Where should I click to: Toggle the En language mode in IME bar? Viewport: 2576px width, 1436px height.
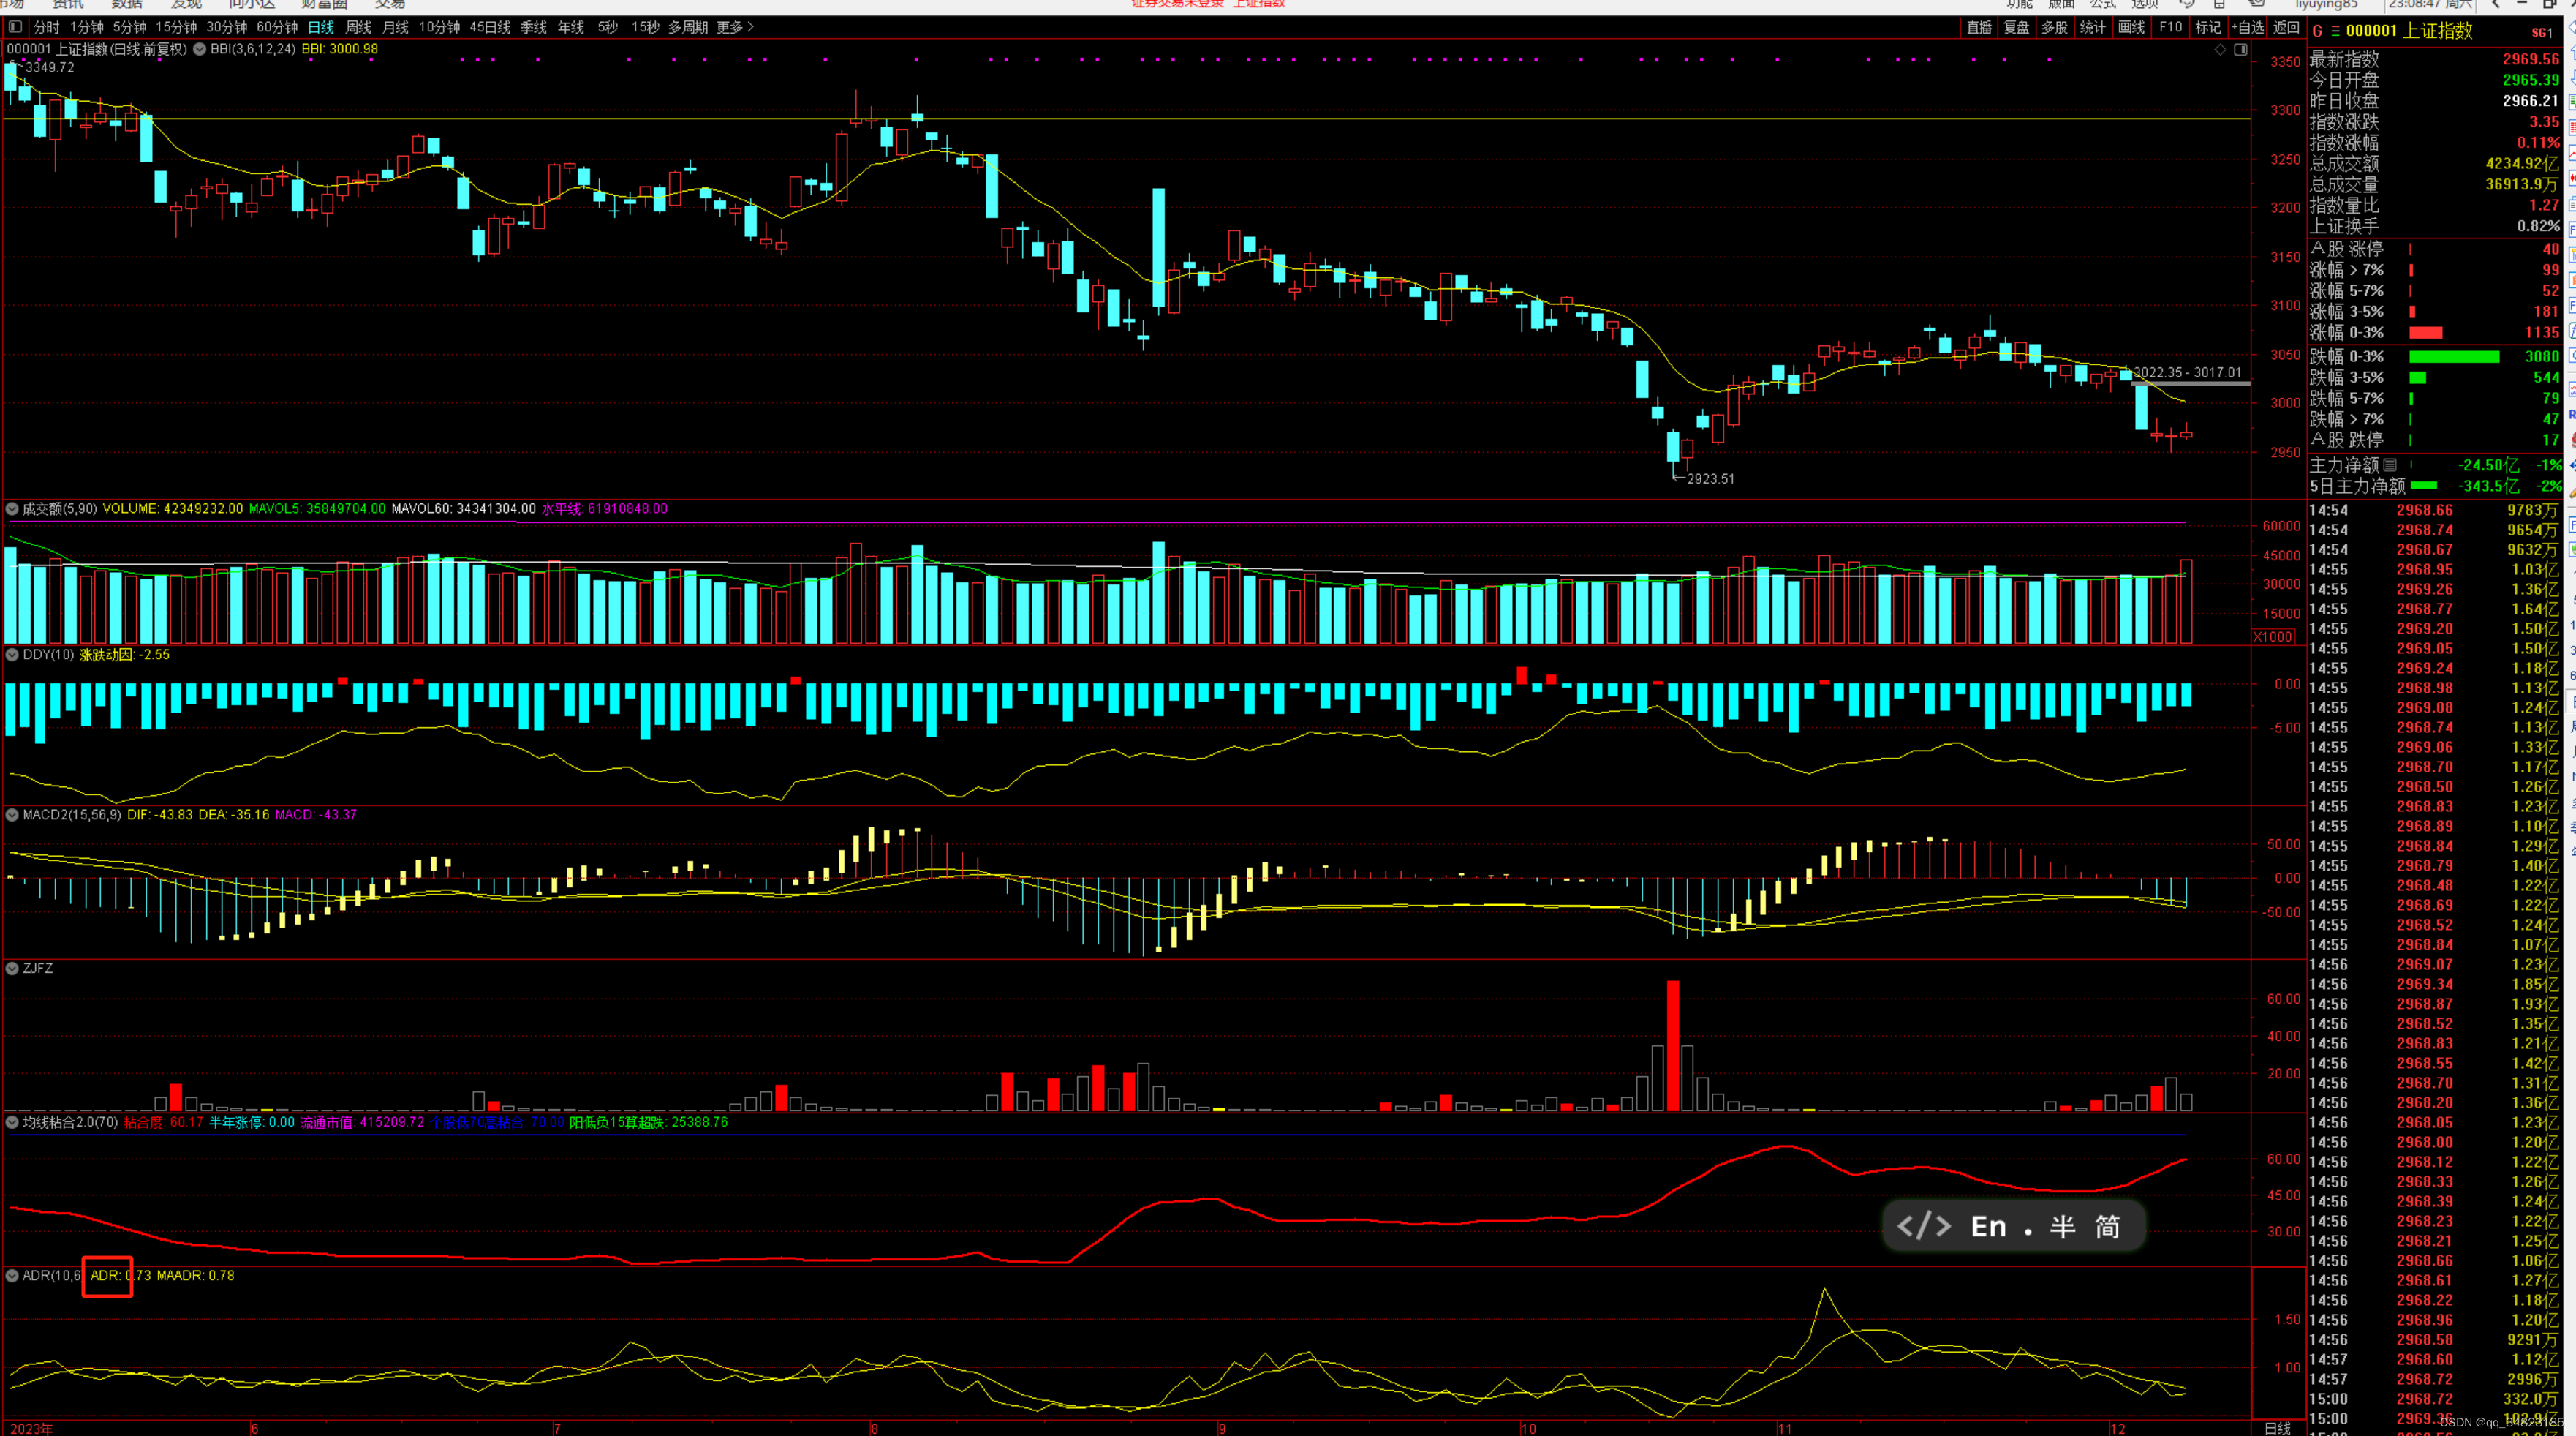pos(1988,1226)
